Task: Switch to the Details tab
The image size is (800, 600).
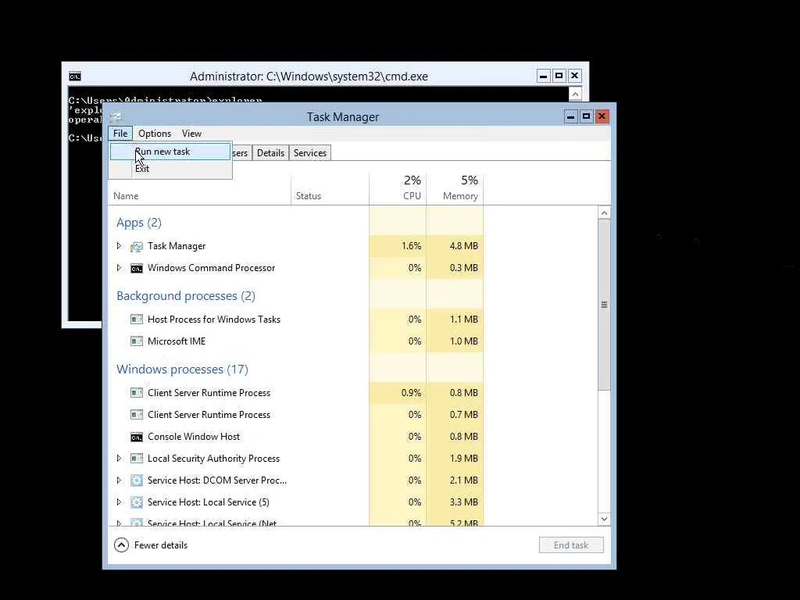Action: [270, 153]
